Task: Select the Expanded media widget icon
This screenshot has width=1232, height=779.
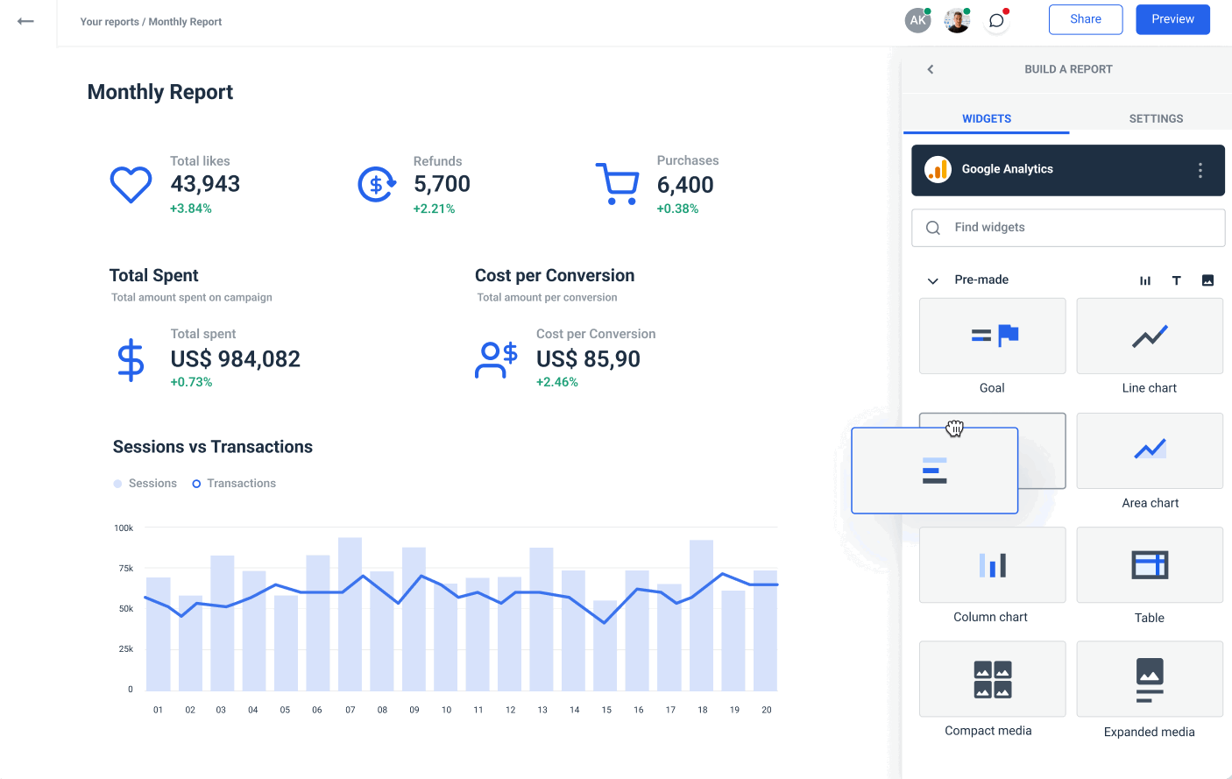Action: 1149,678
